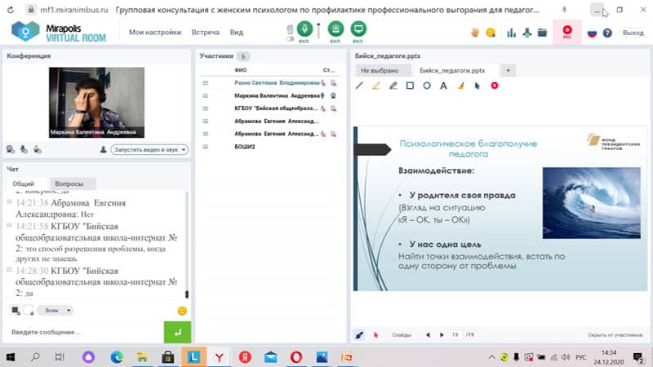The height and width of the screenshot is (367, 653).
Task: Select the pencil drawing tool
Action: point(393,86)
